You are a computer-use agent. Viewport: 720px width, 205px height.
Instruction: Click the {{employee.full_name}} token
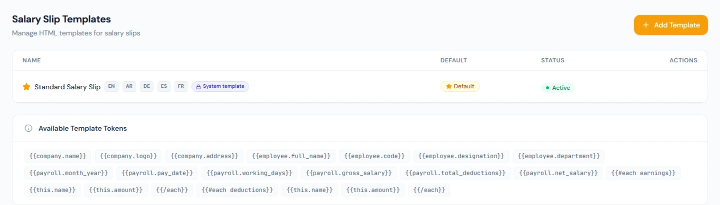291,156
